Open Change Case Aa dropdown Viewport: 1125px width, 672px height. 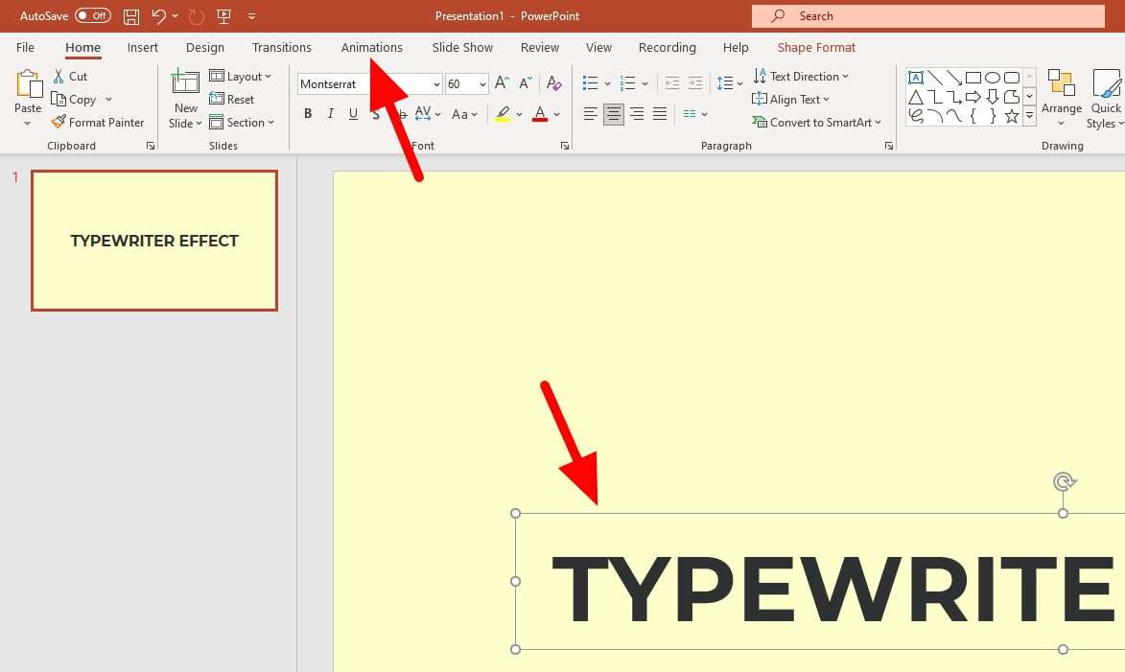point(464,113)
